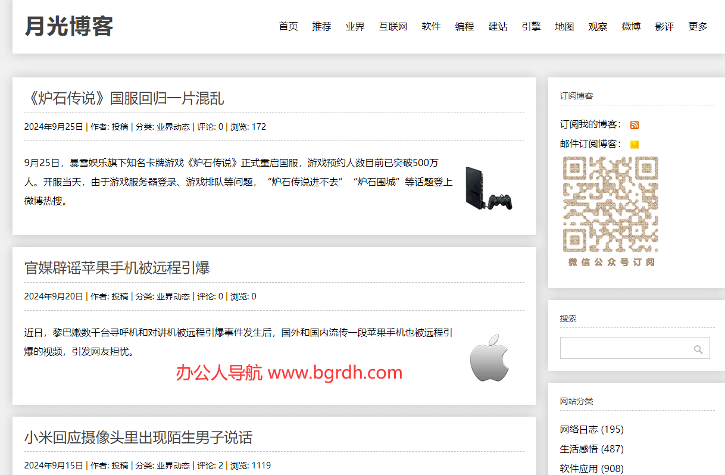Expand the 更多 menu in navigation
Viewport: 725px width, 475px height.
pos(698,27)
